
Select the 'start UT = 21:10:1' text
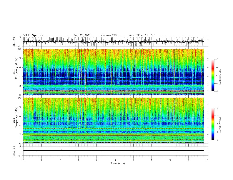tap(142, 35)
